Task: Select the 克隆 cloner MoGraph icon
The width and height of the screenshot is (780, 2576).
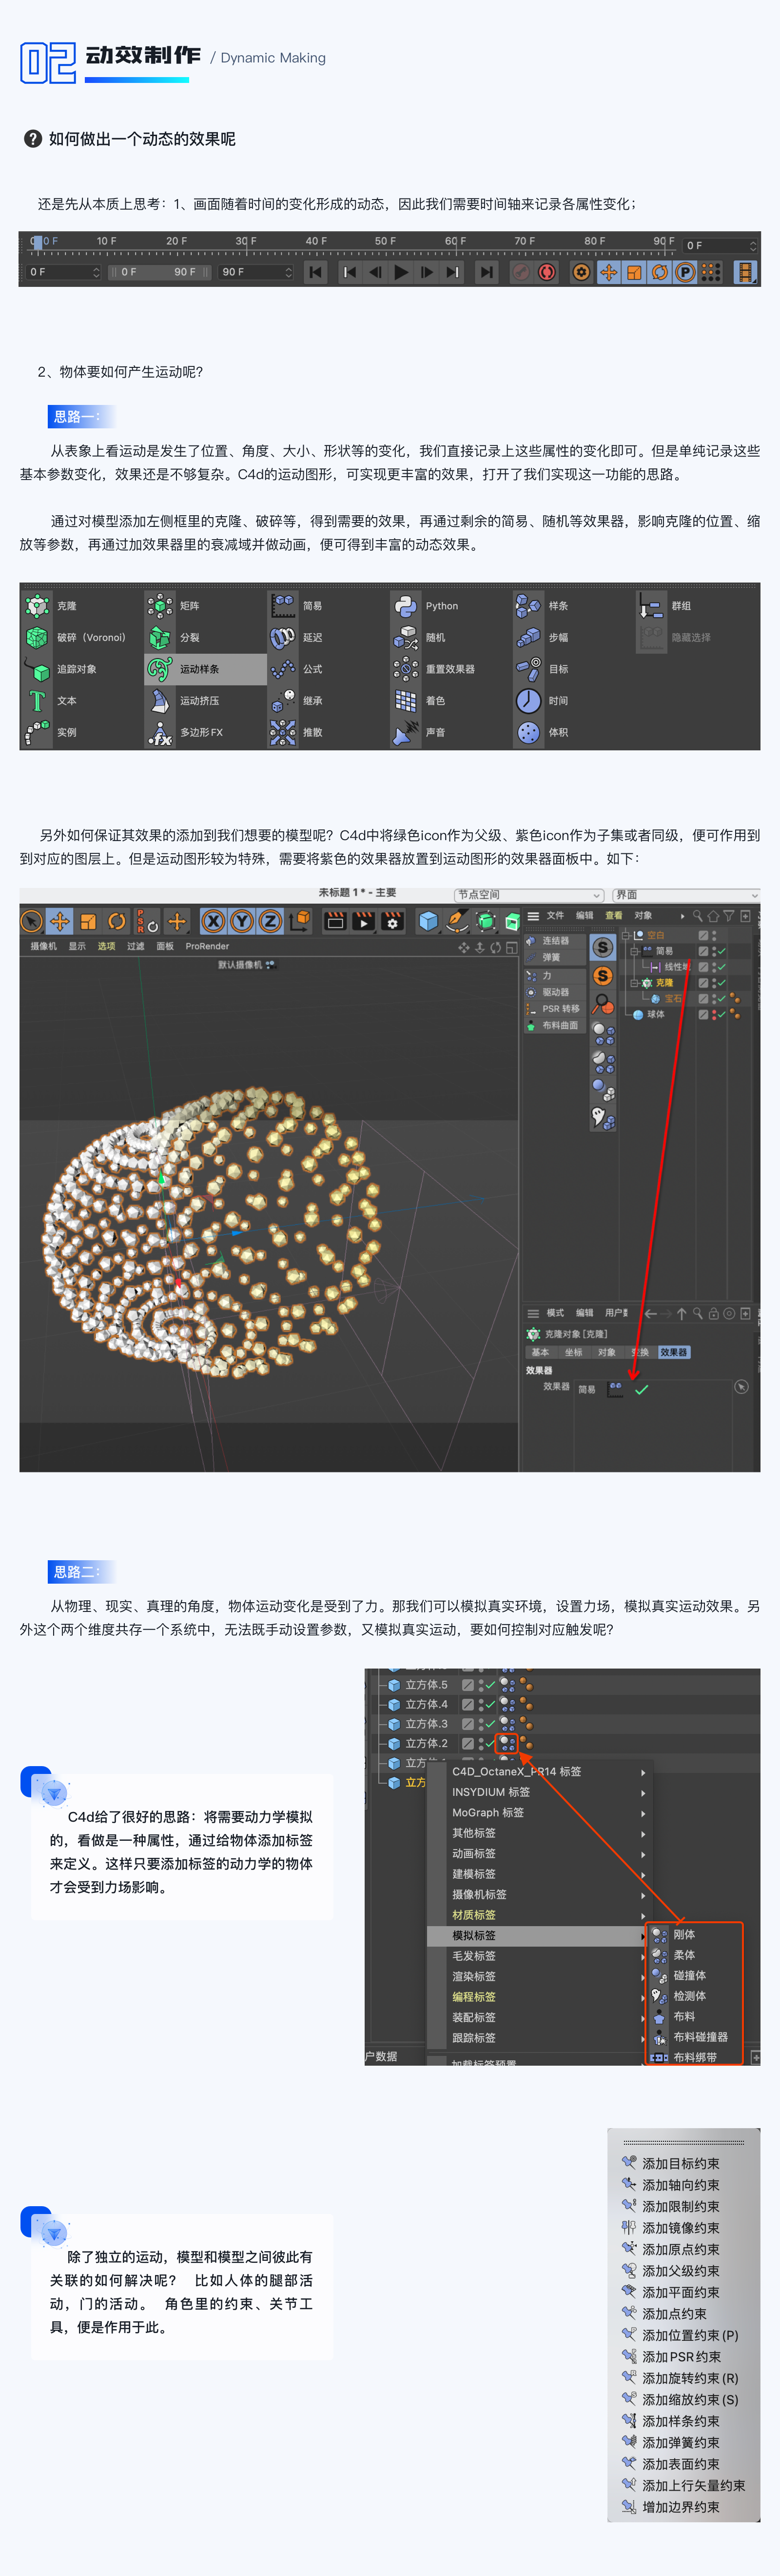Action: 37,606
